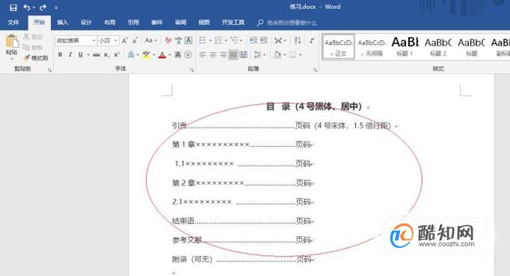
Task: Expand the underline style dropdown arrow
Action: tap(87, 54)
